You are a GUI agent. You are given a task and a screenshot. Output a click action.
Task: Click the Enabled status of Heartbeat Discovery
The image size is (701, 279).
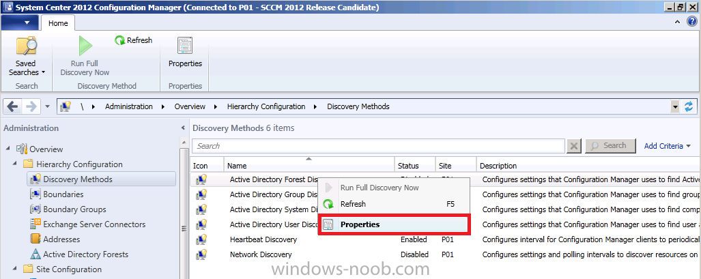click(414, 239)
